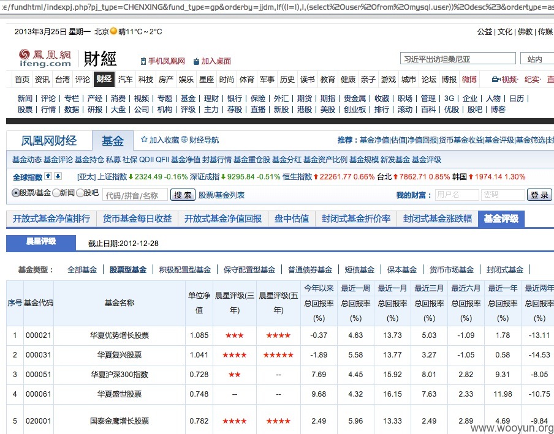The height and width of the screenshot is (434, 554).
Task: Click fund code 020001
Action: tap(38, 421)
